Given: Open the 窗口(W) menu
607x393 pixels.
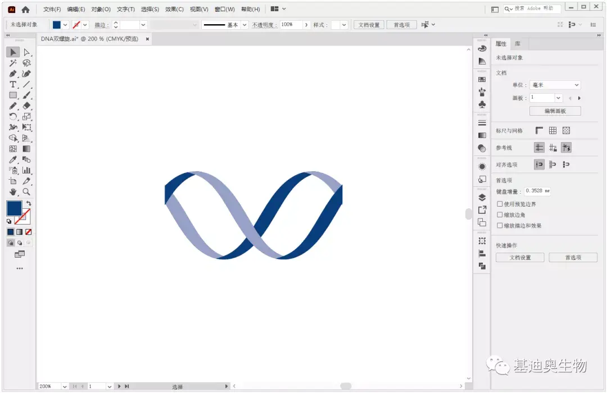Looking at the screenshot, I should (x=224, y=10).
